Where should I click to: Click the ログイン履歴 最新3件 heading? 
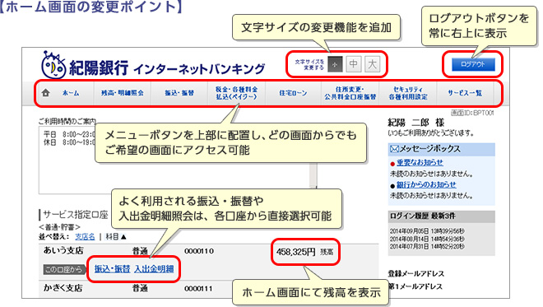(423, 216)
